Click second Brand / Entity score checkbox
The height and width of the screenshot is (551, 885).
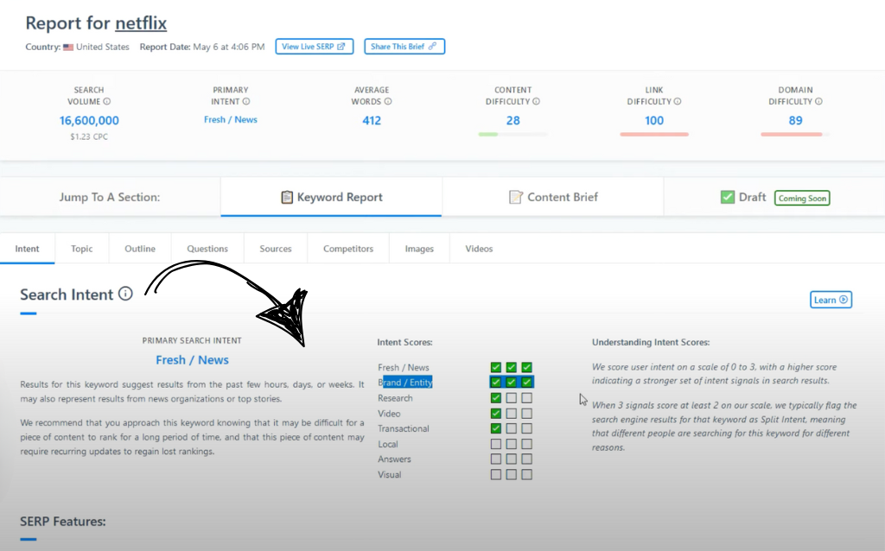pos(512,383)
